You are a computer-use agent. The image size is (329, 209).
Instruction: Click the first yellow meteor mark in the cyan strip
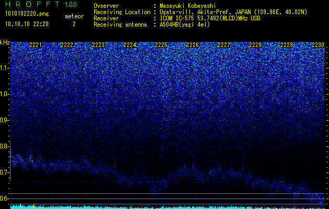coord(20,206)
